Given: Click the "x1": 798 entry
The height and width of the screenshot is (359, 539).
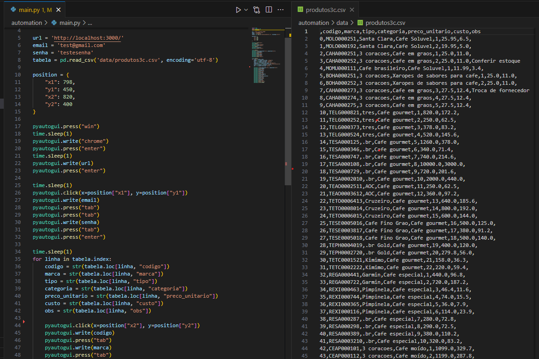Looking at the screenshot, I should point(60,82).
